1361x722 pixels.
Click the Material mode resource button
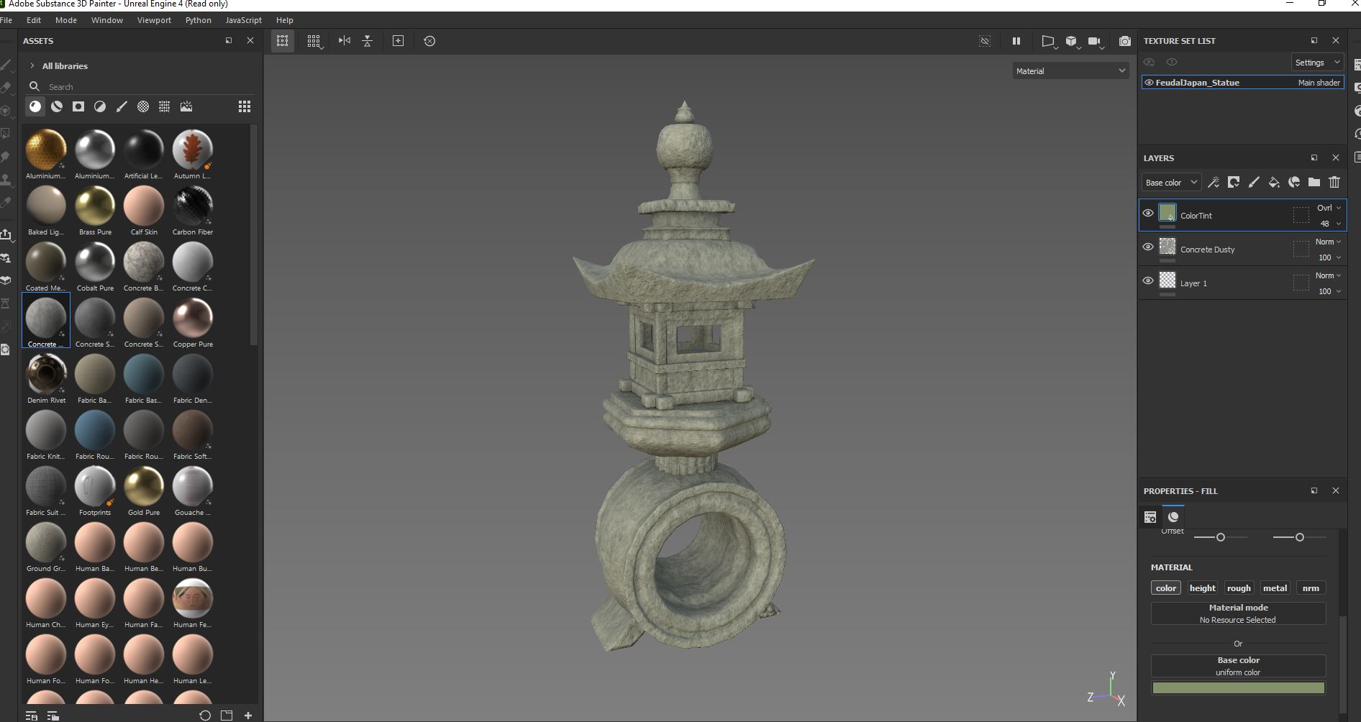coord(1237,613)
